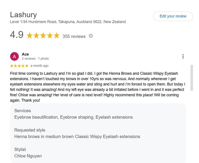Click the Lashury business title

23,15
